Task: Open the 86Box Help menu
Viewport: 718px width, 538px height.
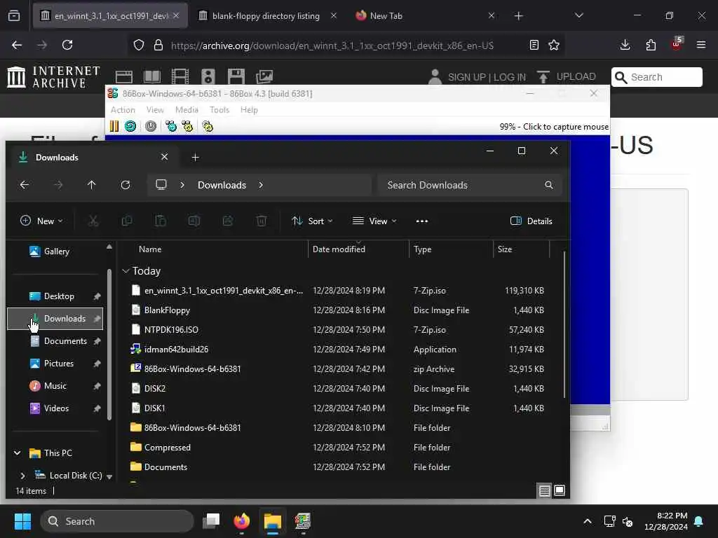Action: (249, 110)
